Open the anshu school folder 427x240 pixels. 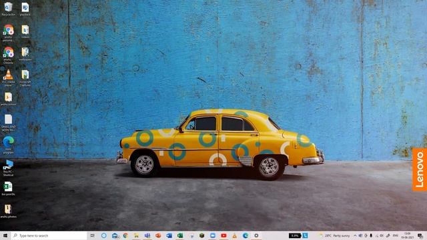tap(8, 99)
